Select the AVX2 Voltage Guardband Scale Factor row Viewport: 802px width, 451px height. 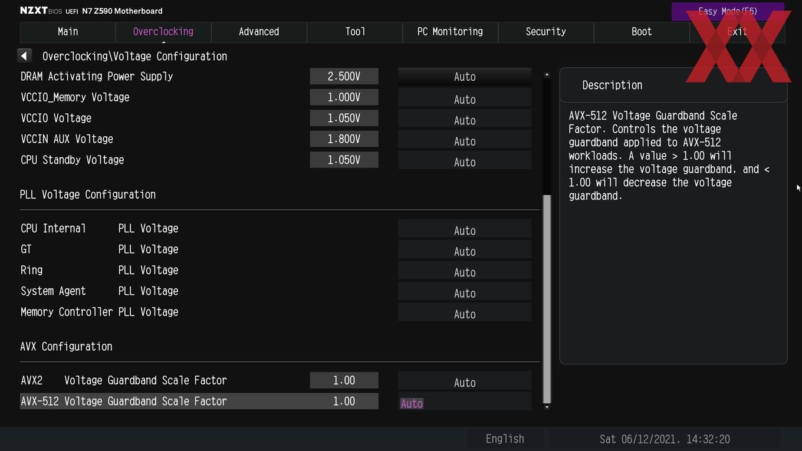[x=124, y=381]
